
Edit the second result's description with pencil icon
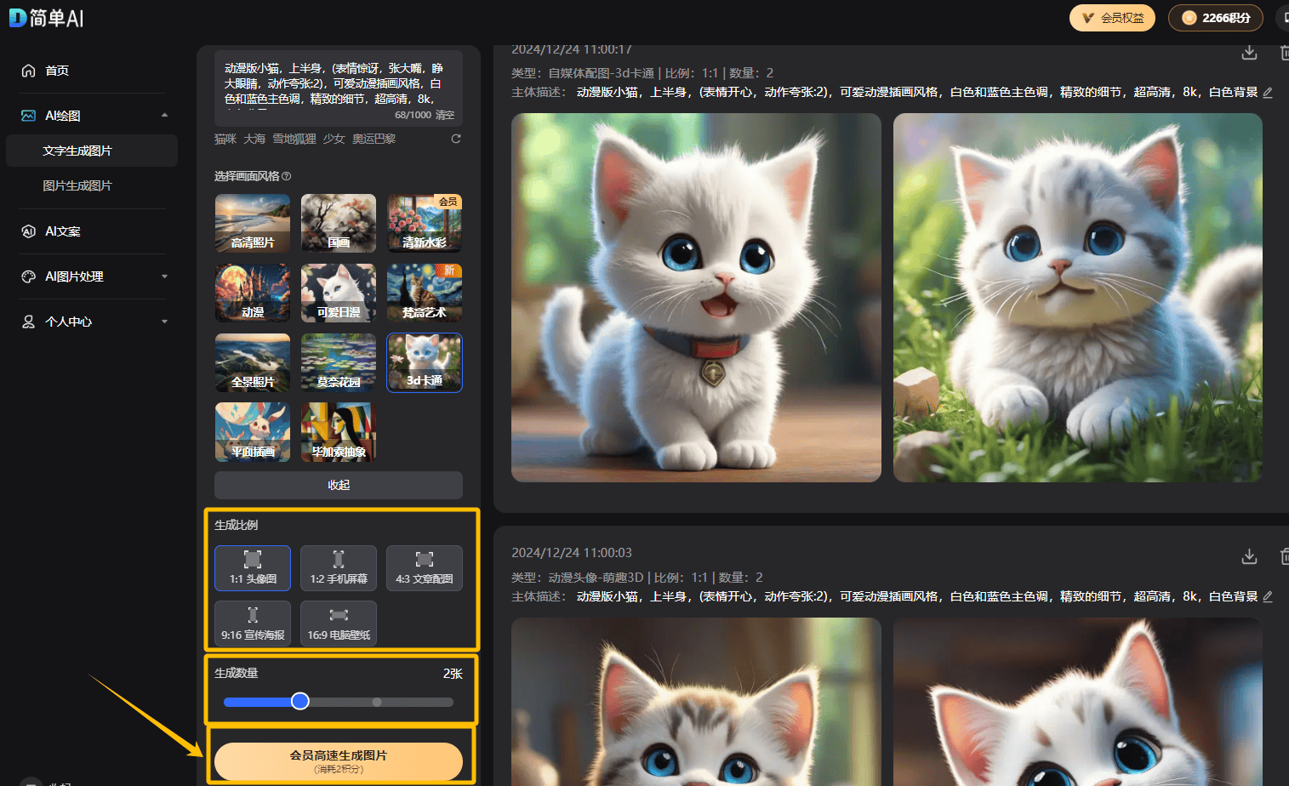[1268, 597]
